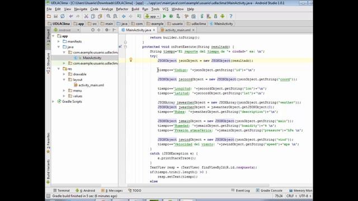Expand the Gradle Scripts node
Image resolution: width=358 pixels, height=201 pixels.
click(x=53, y=102)
